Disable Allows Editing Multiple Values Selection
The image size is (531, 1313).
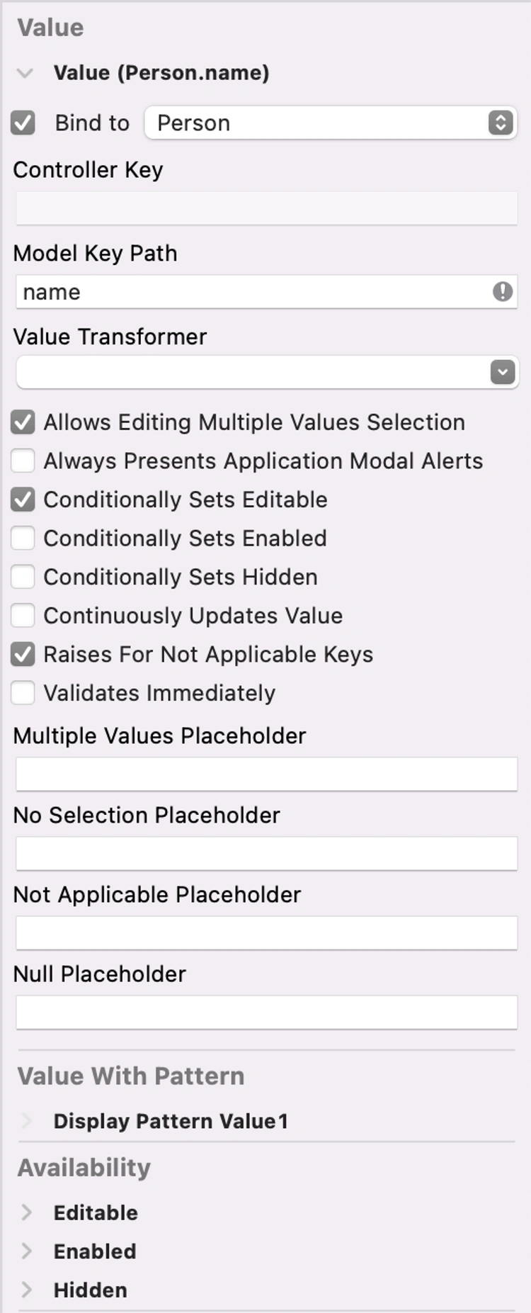pyautogui.click(x=23, y=422)
